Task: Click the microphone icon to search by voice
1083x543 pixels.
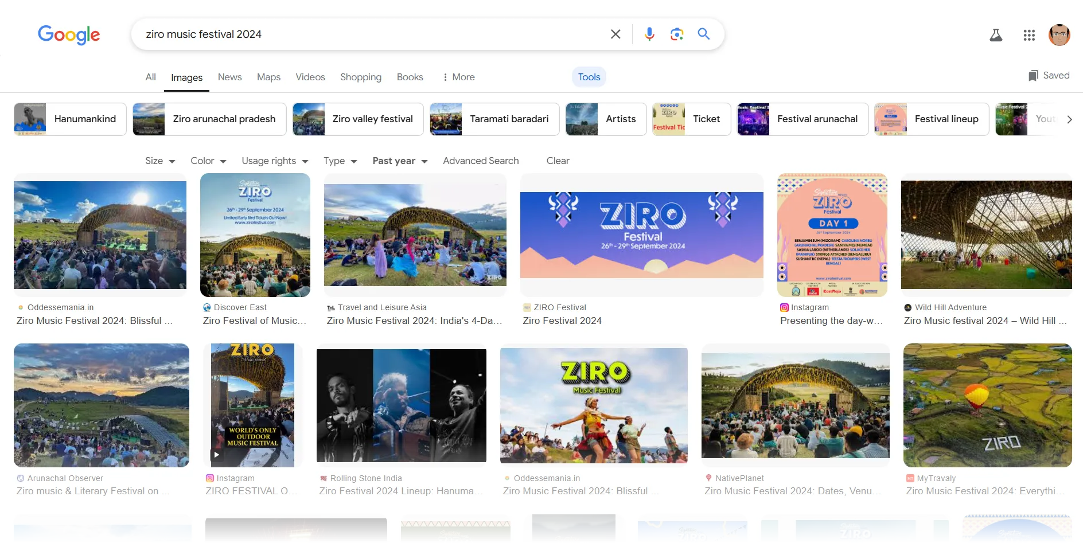Action: coord(649,34)
